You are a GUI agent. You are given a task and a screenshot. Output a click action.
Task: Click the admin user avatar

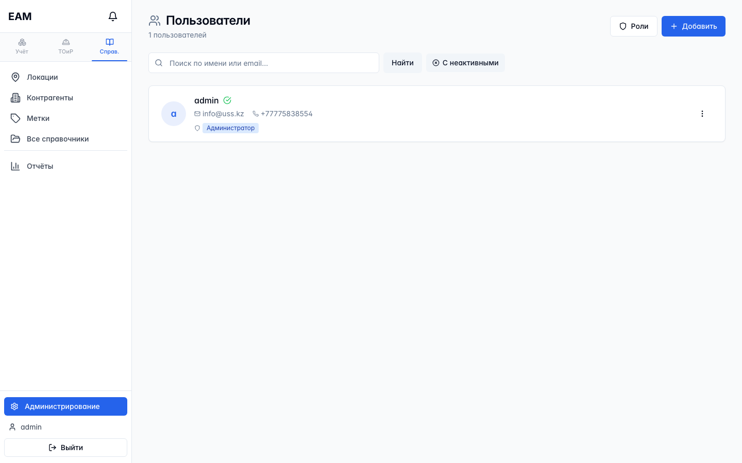[x=174, y=114]
